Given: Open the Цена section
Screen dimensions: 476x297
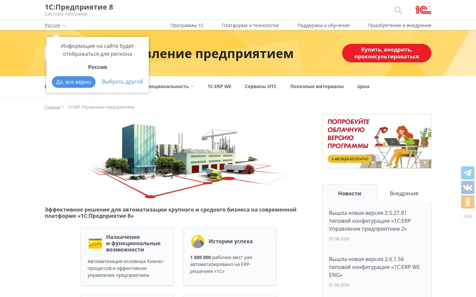Looking at the screenshot, I should 363,86.
